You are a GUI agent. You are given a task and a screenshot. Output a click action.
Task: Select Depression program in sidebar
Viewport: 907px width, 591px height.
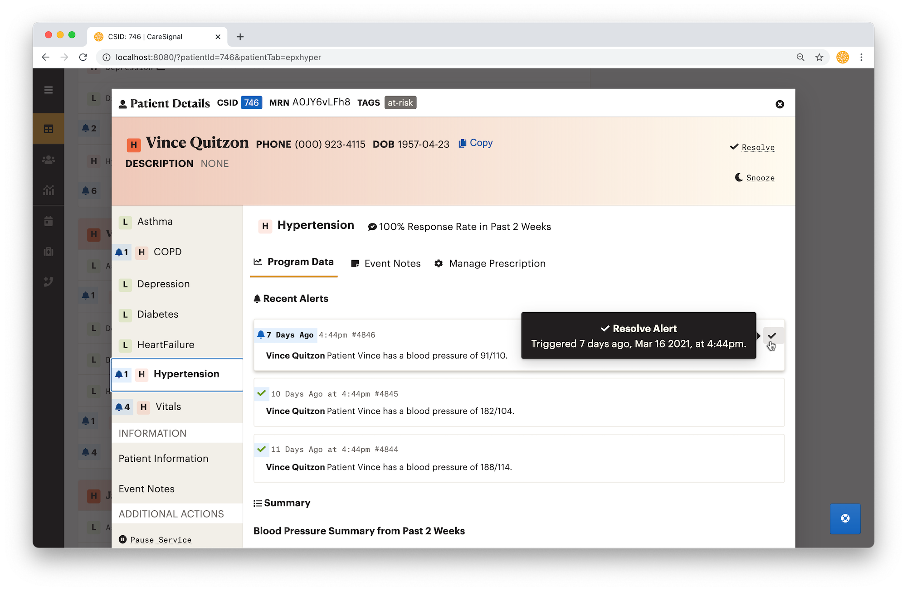177,284
